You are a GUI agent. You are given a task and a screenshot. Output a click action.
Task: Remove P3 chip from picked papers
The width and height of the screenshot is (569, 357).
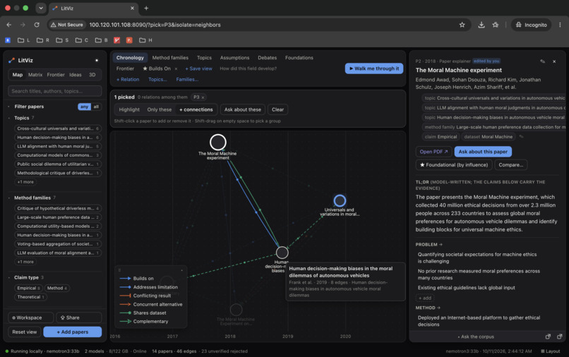coord(203,97)
